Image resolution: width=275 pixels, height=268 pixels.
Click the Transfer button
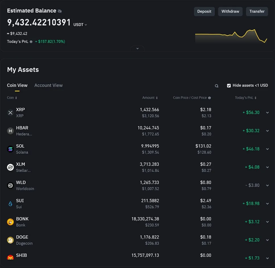coord(257,11)
